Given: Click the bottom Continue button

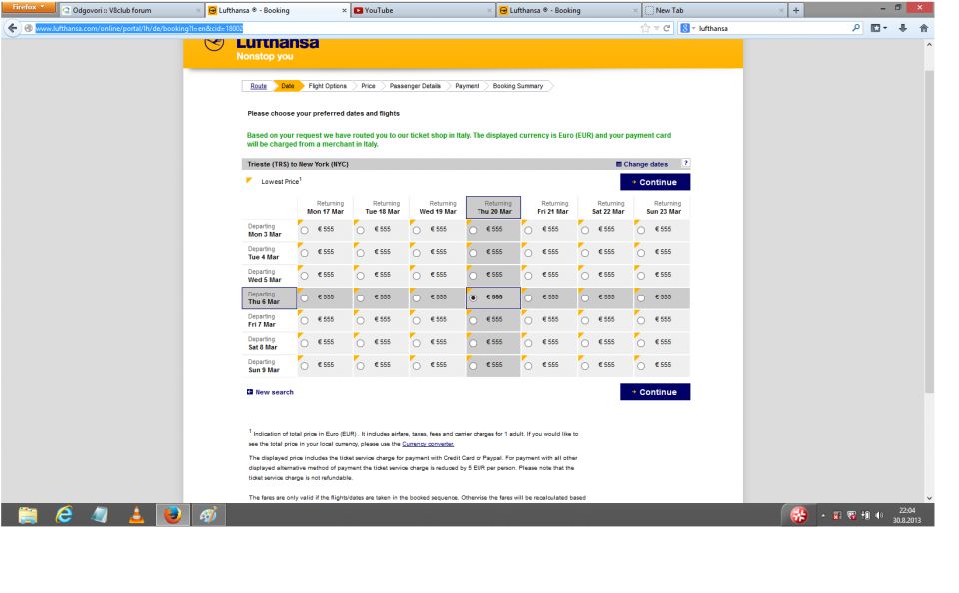Looking at the screenshot, I should pyautogui.click(x=655, y=392).
